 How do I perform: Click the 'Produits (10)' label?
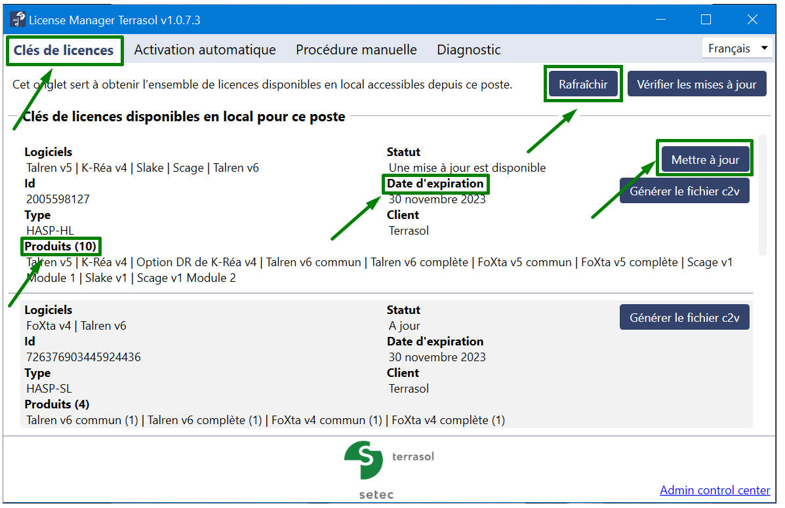click(x=60, y=246)
